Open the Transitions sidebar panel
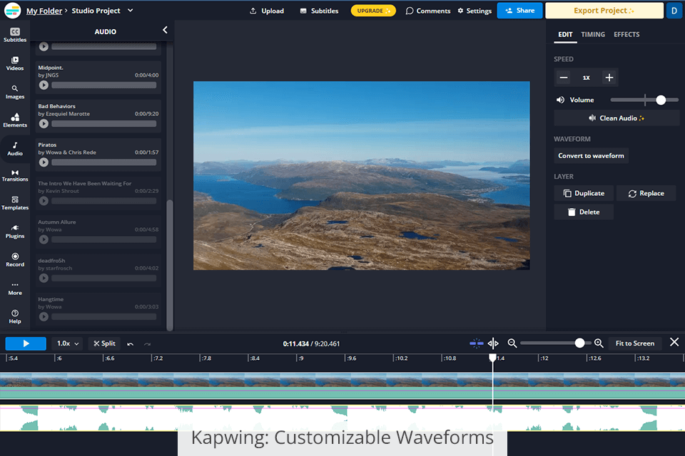This screenshot has width=685, height=456. coord(15,175)
